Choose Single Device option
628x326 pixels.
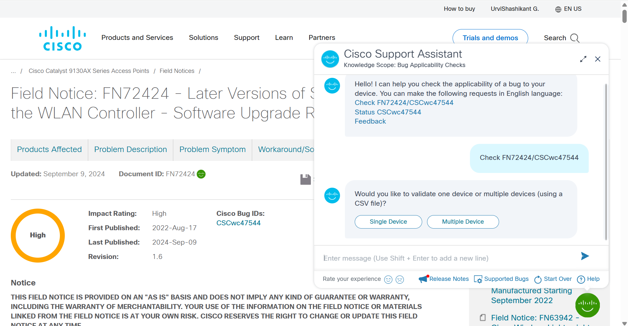tap(388, 222)
